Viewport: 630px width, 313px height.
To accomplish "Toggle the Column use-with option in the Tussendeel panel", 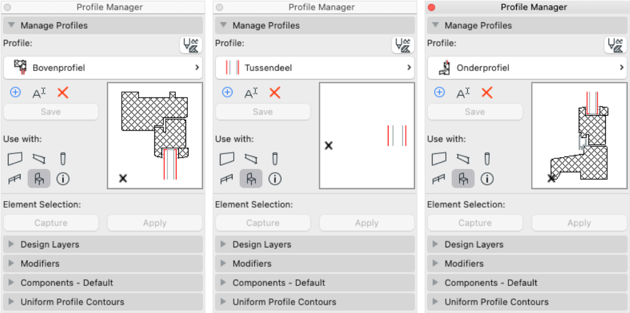I will tap(275, 159).
